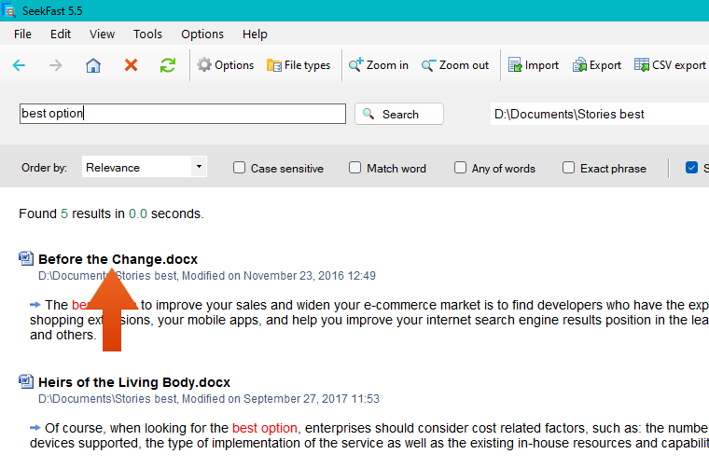Enable Case sensitive checkbox
The width and height of the screenshot is (709, 468).
pos(239,168)
